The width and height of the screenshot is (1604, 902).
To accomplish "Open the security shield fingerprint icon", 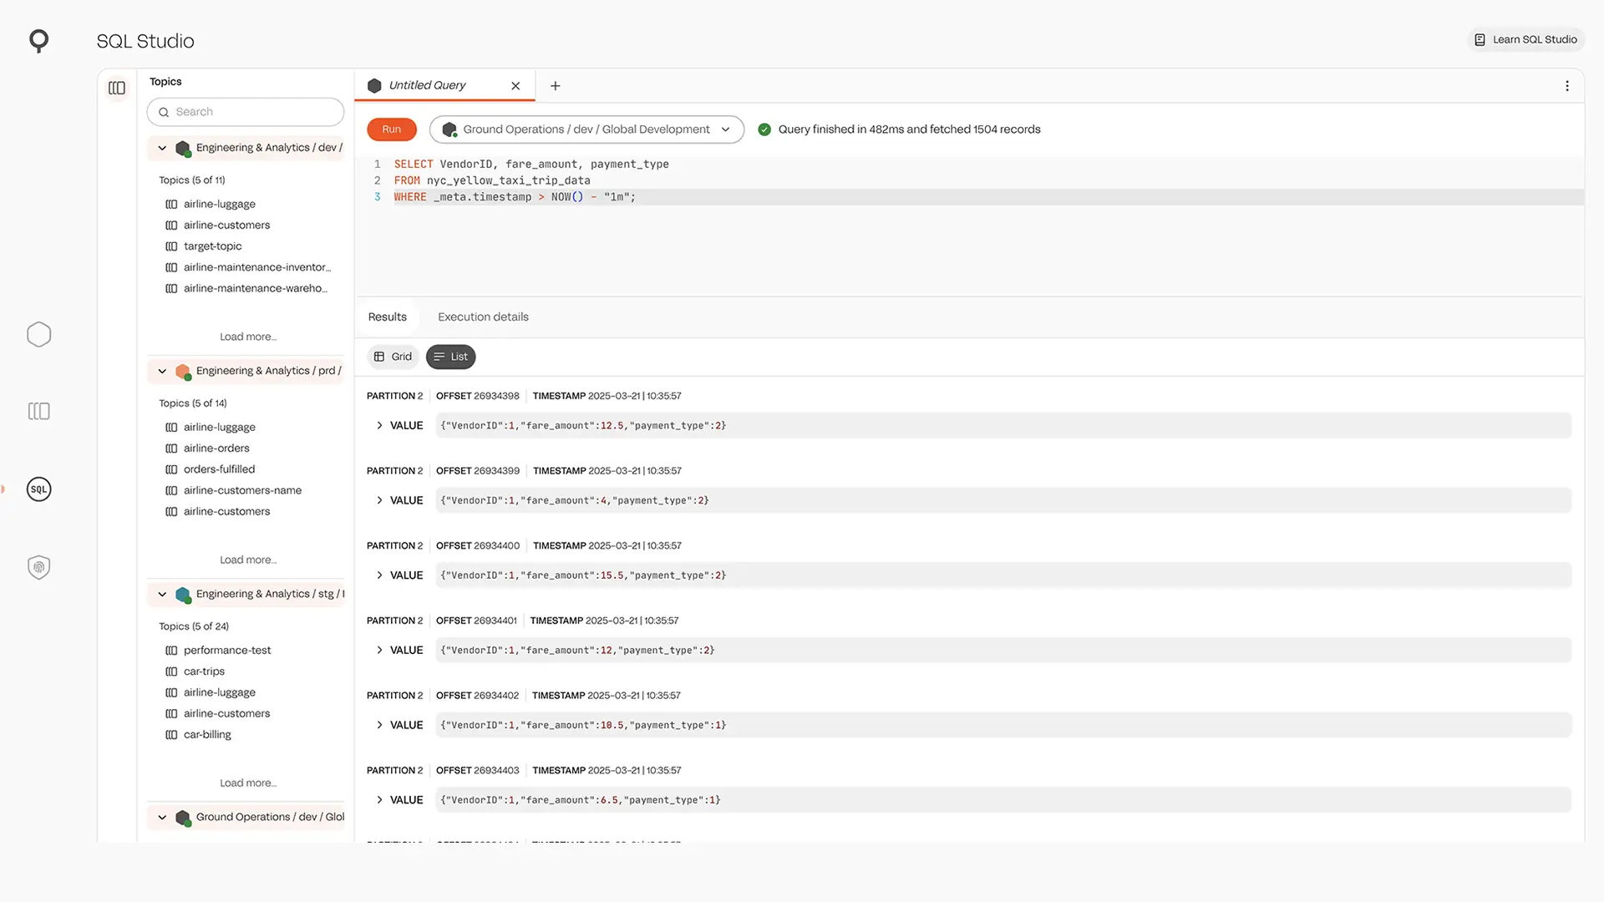I will pos(38,568).
